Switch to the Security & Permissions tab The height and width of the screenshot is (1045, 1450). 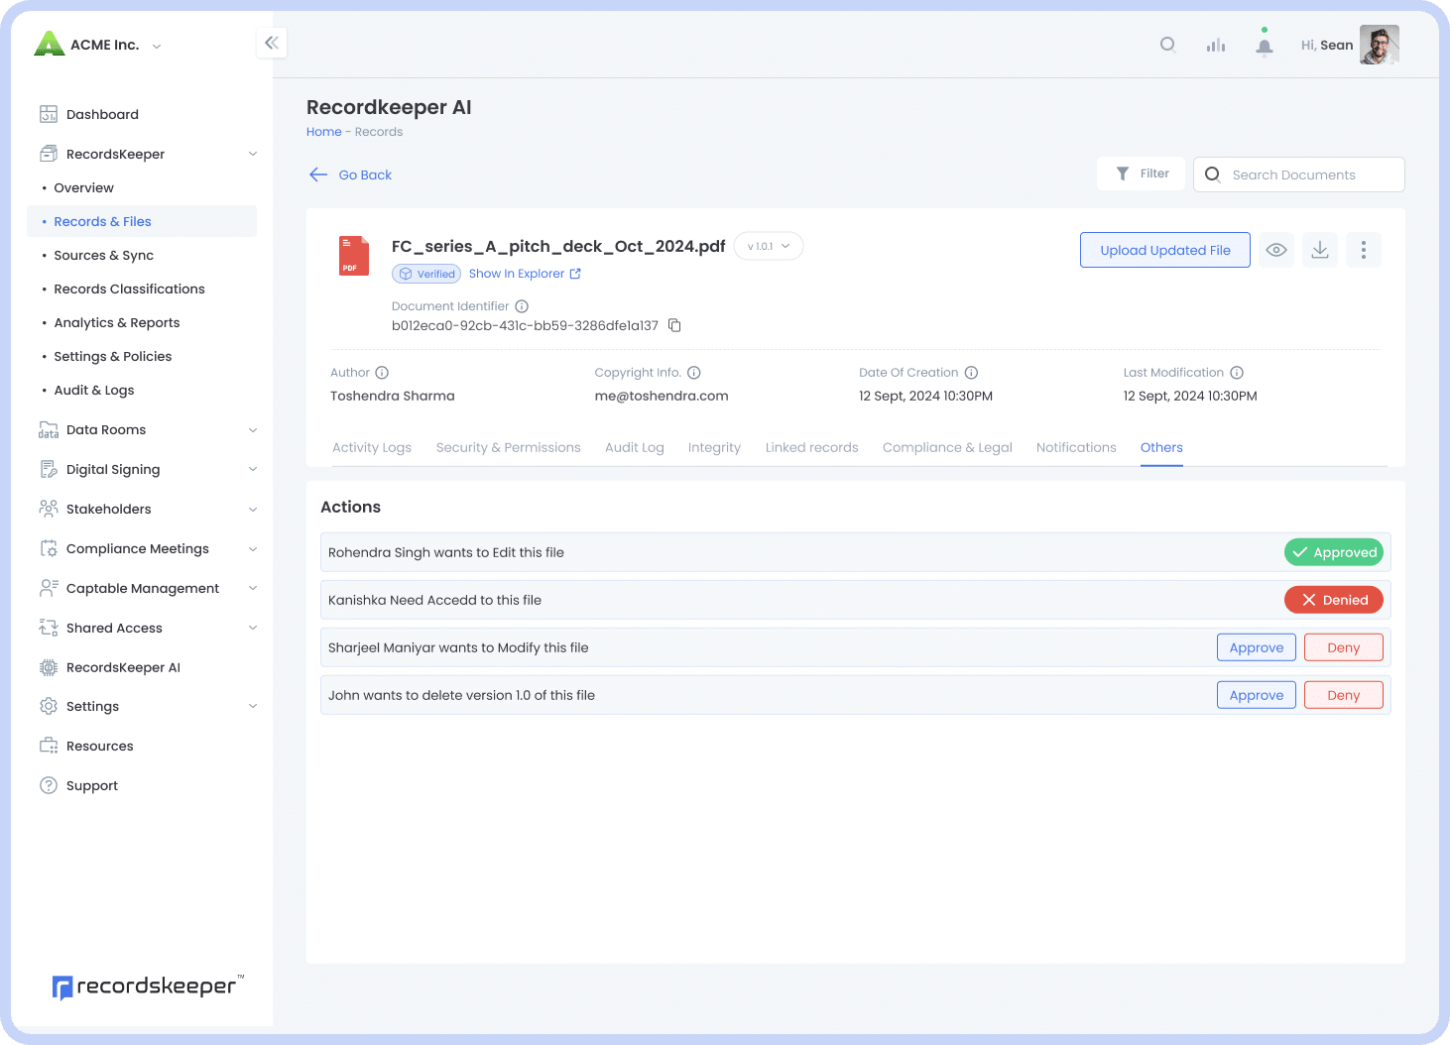[508, 448]
